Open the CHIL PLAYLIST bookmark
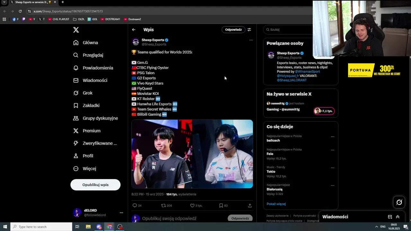 59,19
